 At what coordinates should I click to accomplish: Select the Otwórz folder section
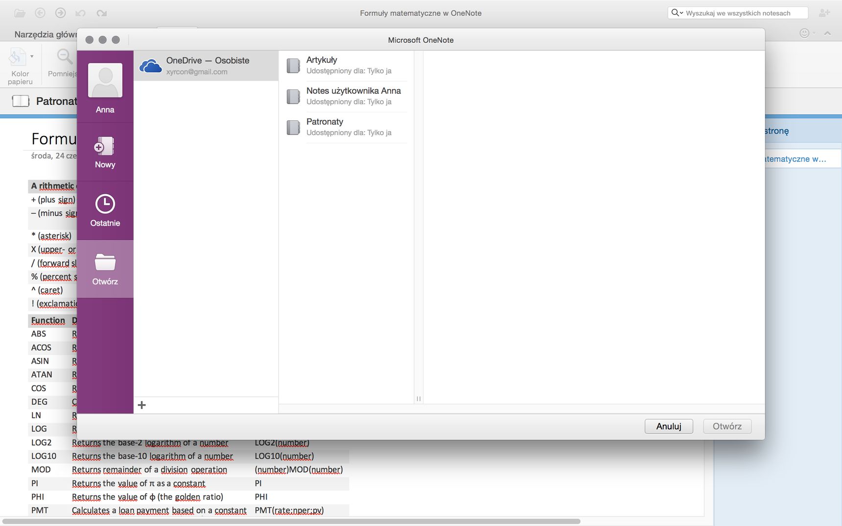(105, 269)
